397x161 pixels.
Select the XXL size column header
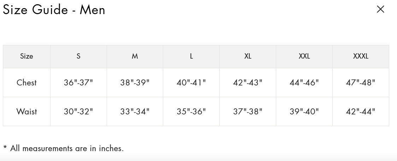point(304,56)
